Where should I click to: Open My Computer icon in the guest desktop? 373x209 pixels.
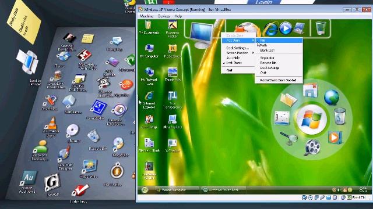pyautogui.click(x=149, y=49)
